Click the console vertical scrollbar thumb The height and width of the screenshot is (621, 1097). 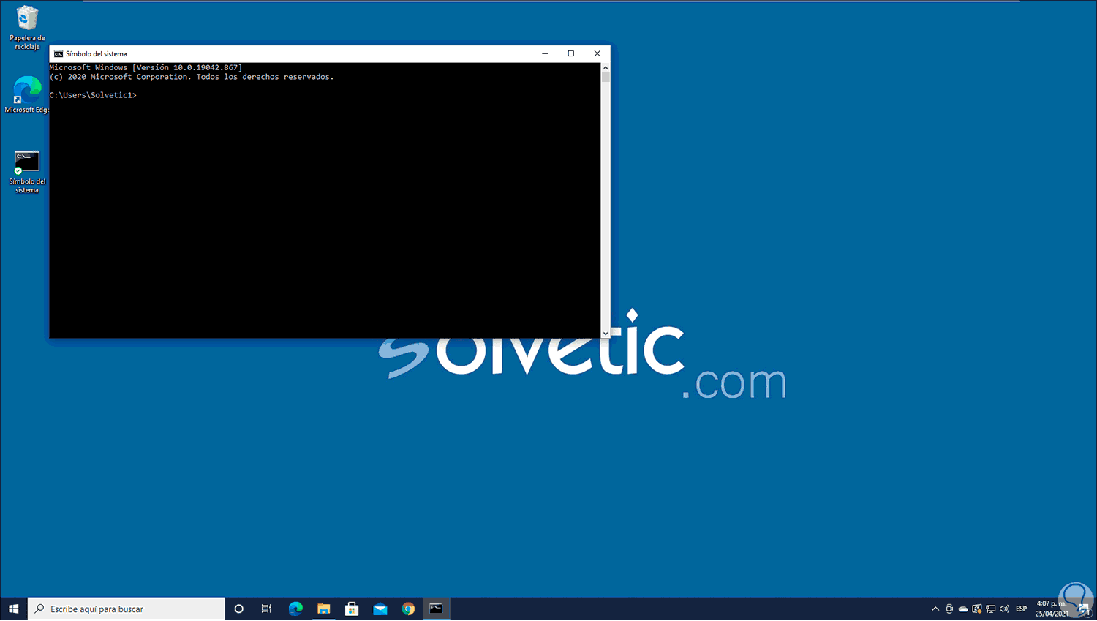[x=606, y=77]
